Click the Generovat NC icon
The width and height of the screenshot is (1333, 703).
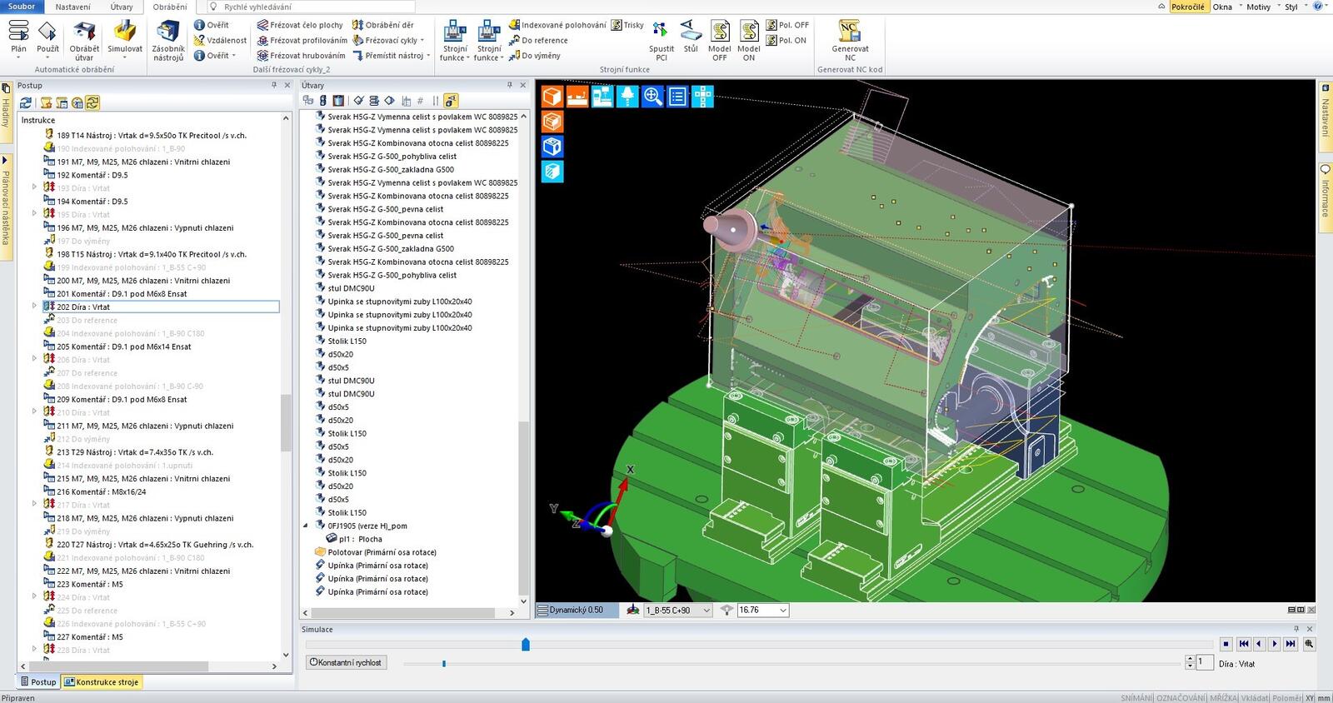[x=849, y=41]
